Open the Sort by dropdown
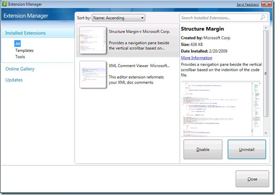 [x=118, y=18]
